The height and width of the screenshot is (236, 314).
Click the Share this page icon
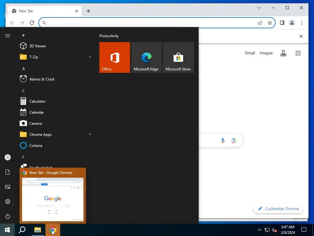(x=260, y=23)
